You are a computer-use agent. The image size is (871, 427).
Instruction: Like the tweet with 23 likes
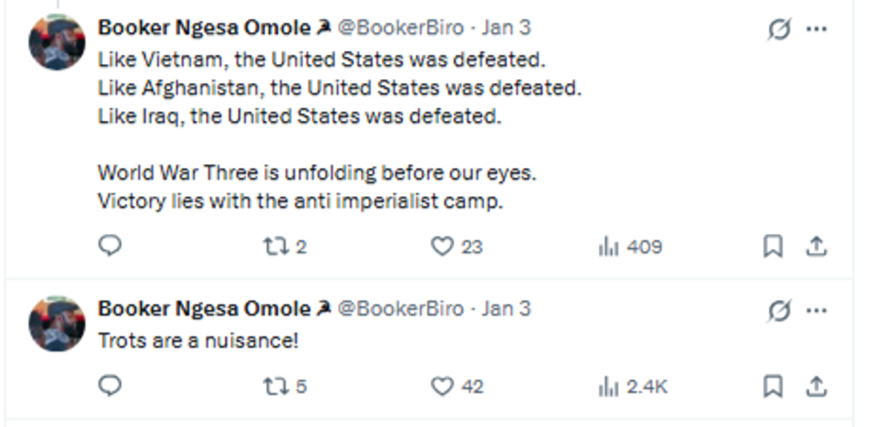tap(442, 246)
